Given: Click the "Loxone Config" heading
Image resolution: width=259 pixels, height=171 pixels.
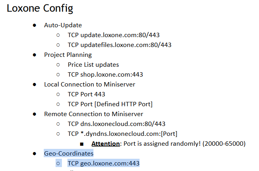Looking at the screenshot, I should [x=40, y=8].
